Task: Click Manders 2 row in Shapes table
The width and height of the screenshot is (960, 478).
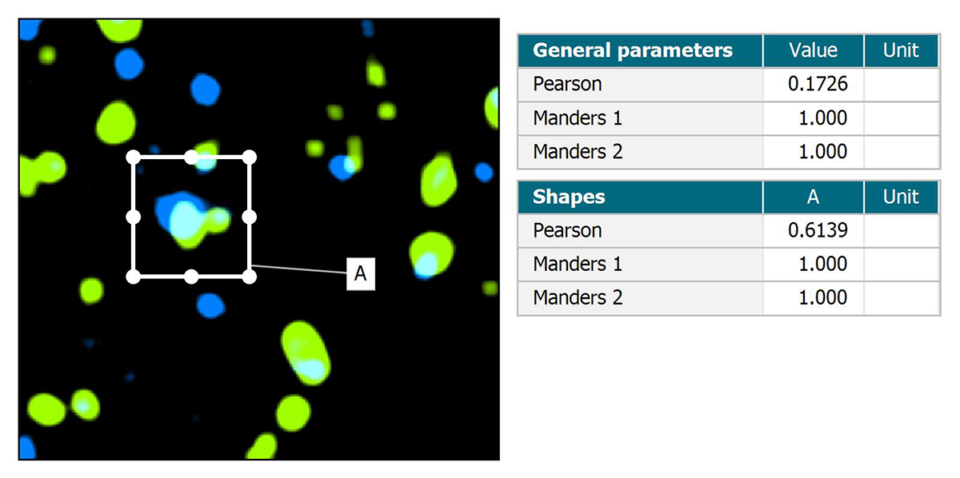Action: [x=729, y=298]
